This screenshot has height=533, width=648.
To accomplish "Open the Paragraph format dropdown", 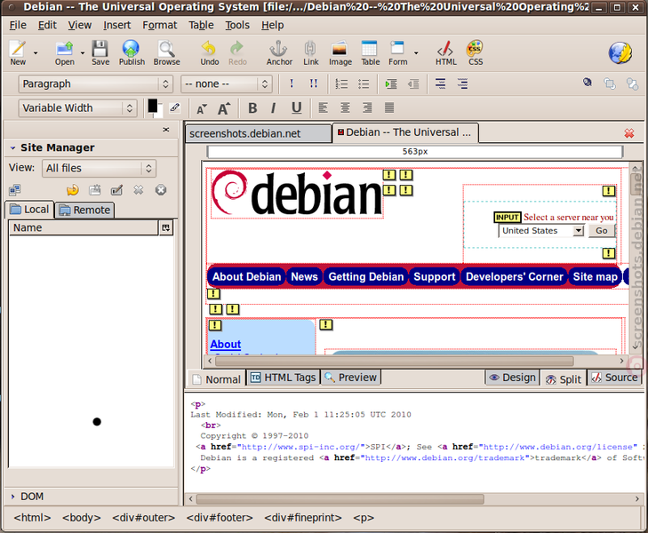I will pyautogui.click(x=95, y=84).
